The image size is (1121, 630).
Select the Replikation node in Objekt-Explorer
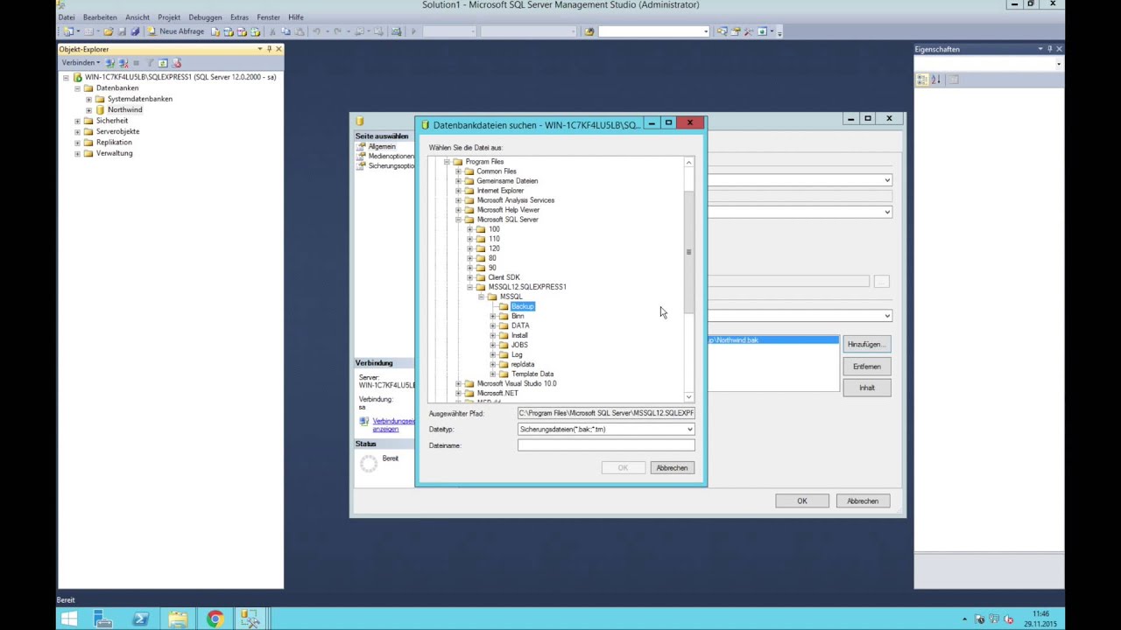click(114, 143)
